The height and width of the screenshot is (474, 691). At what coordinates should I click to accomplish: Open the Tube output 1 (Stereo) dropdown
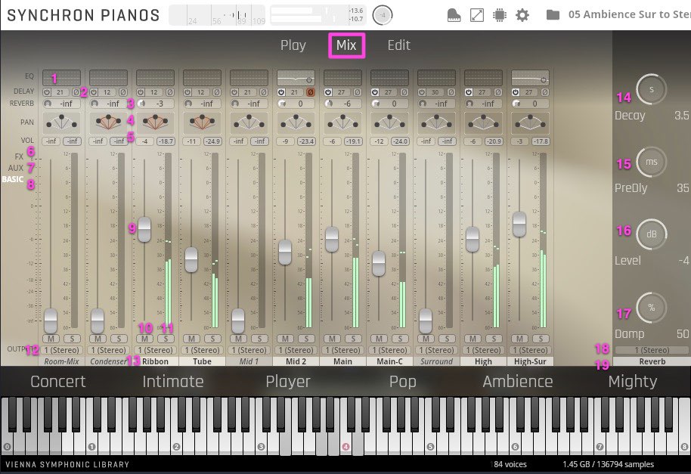click(x=202, y=350)
